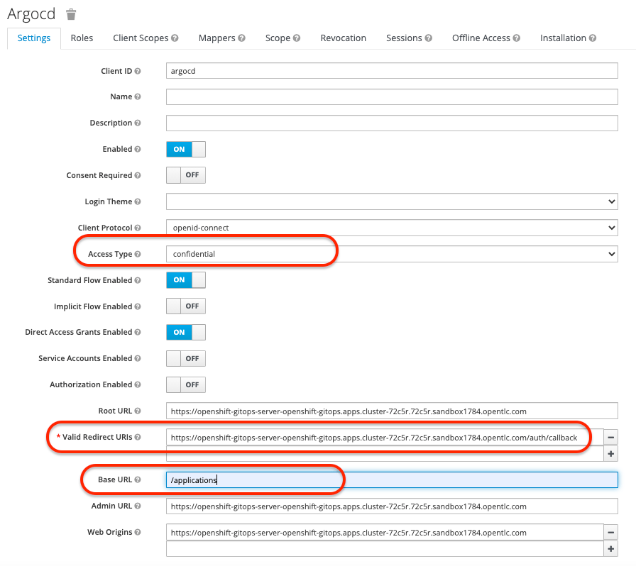This screenshot has height=566, width=636.
Task: Add a new Valid Redirect URI with plus
Action: (x=611, y=453)
